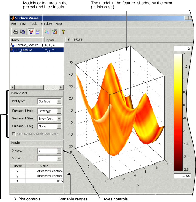Open the Surface 2 Height None dropdown
Screen dimensions: 196x202
(59, 126)
